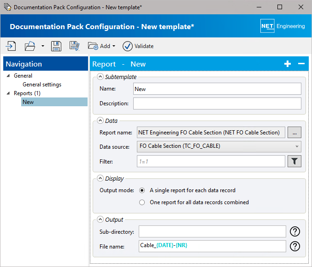
Task: Maximize the configuration window
Action: coord(280,7)
